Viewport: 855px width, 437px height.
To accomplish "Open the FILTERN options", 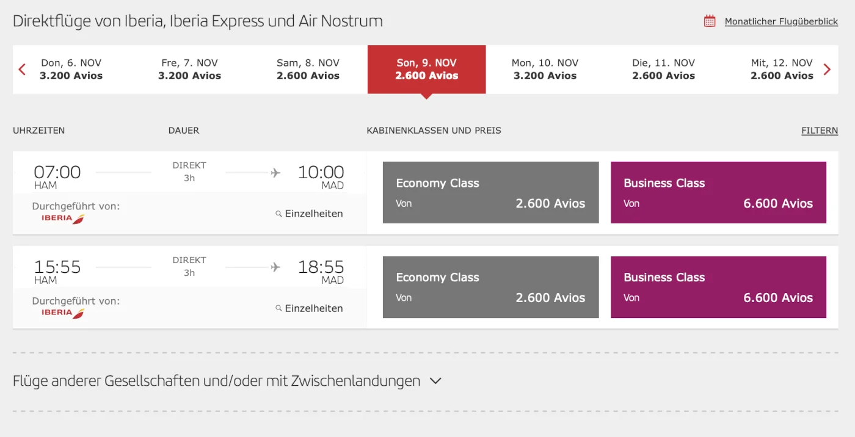I will (820, 130).
